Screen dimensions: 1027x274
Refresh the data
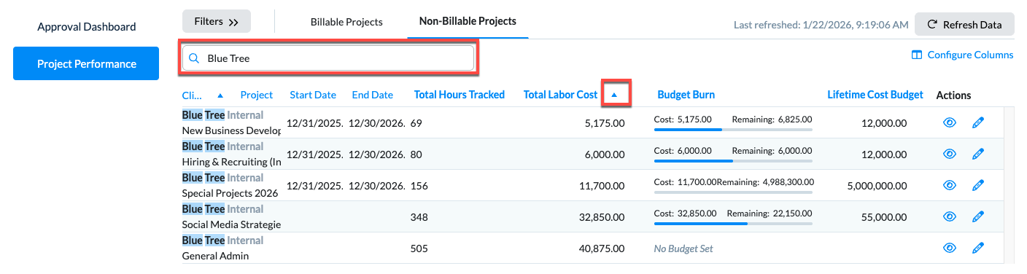(x=964, y=24)
